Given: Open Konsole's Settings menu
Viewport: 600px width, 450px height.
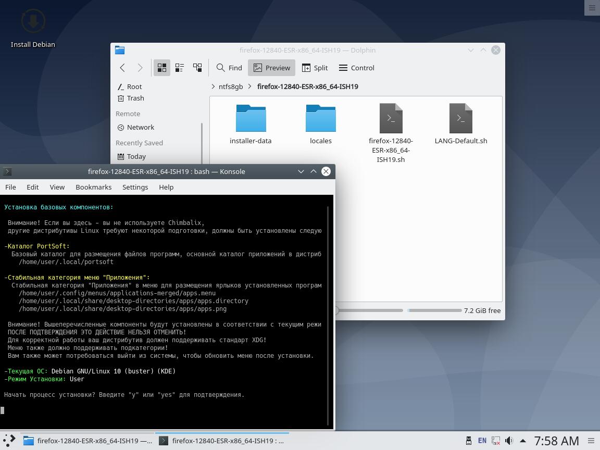Looking at the screenshot, I should pyautogui.click(x=135, y=187).
